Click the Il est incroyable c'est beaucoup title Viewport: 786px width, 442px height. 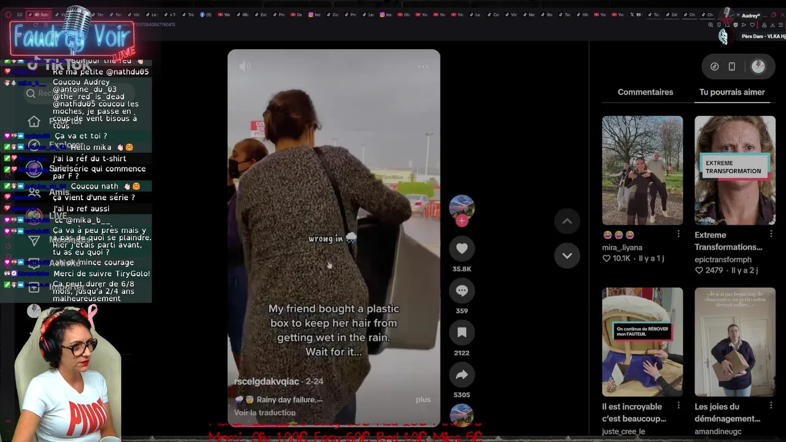pyautogui.click(x=634, y=413)
